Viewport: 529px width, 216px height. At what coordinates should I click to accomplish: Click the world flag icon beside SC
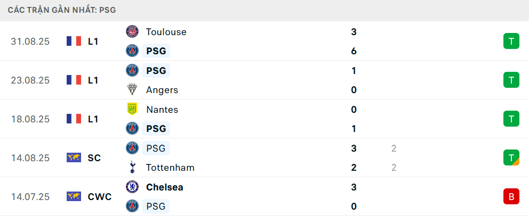[74, 158]
